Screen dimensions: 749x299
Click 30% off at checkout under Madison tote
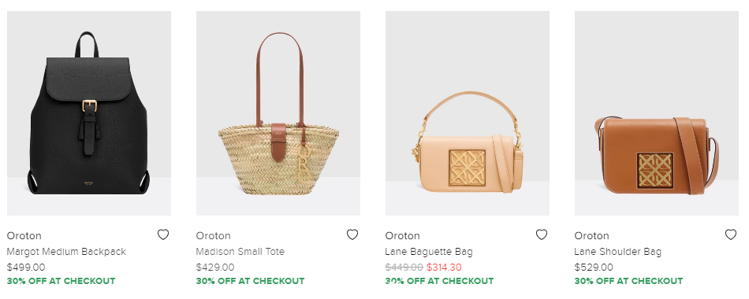click(x=250, y=281)
